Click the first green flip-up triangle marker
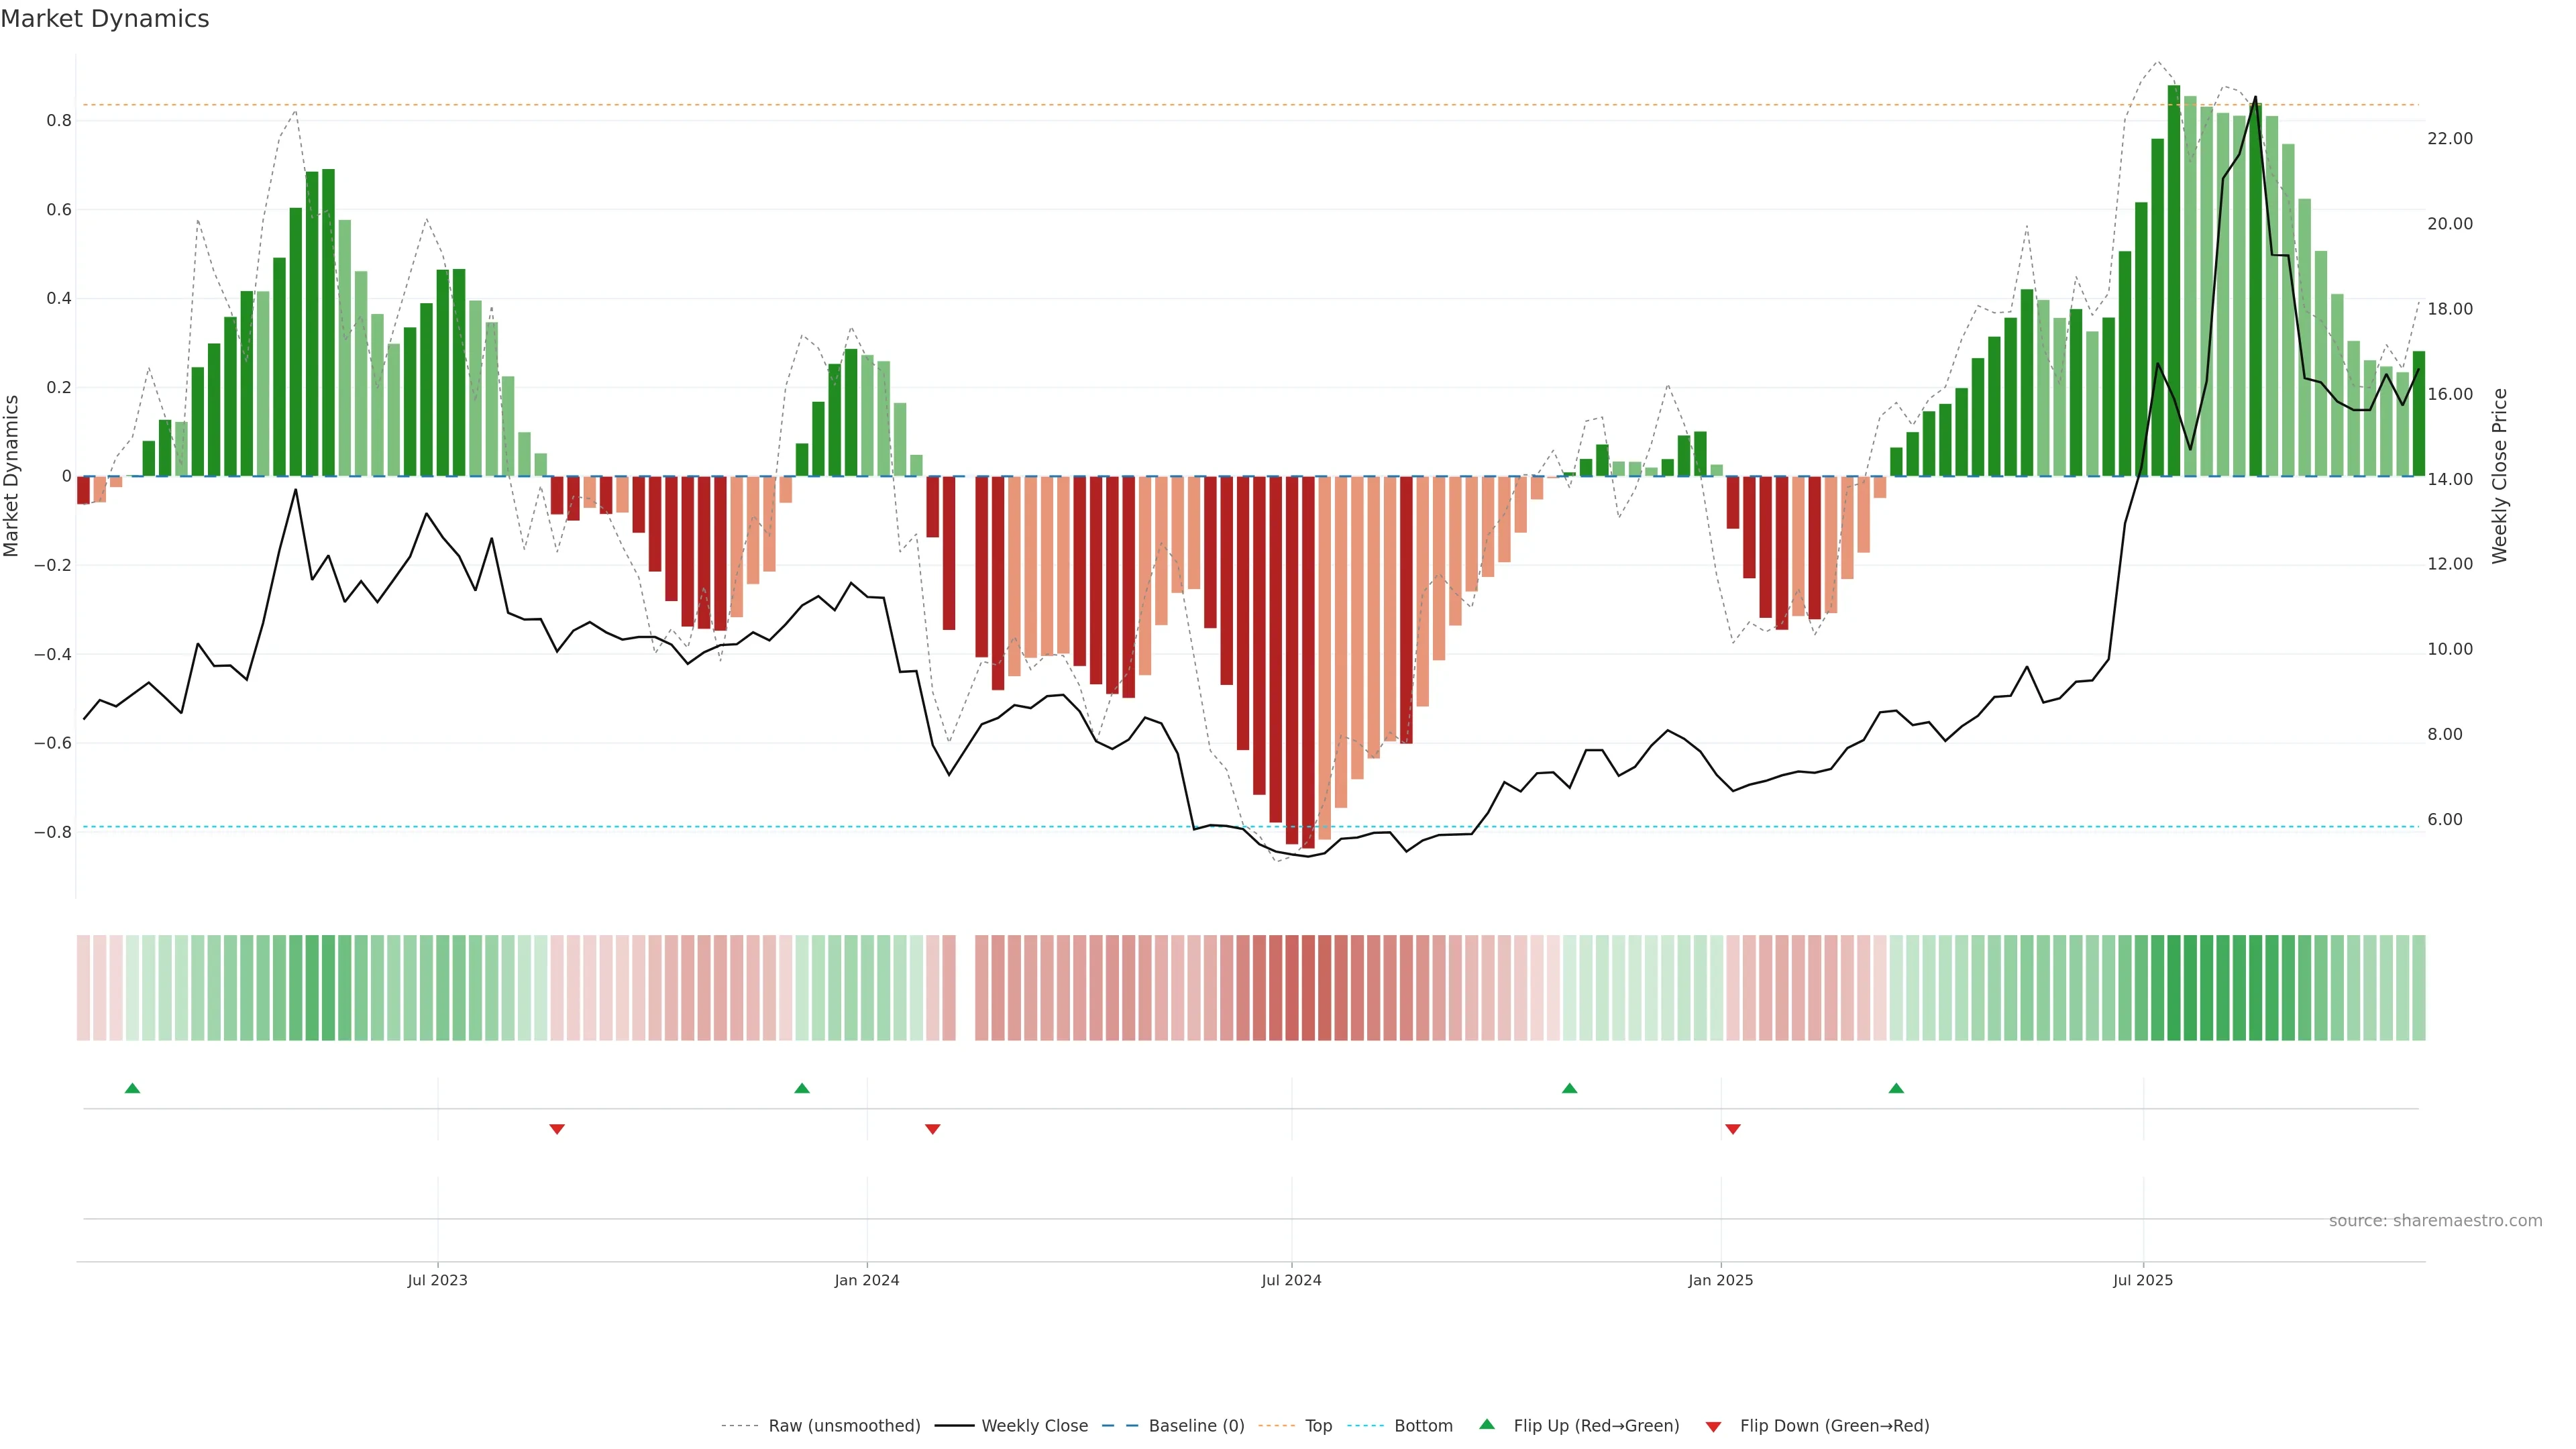 tap(132, 1088)
